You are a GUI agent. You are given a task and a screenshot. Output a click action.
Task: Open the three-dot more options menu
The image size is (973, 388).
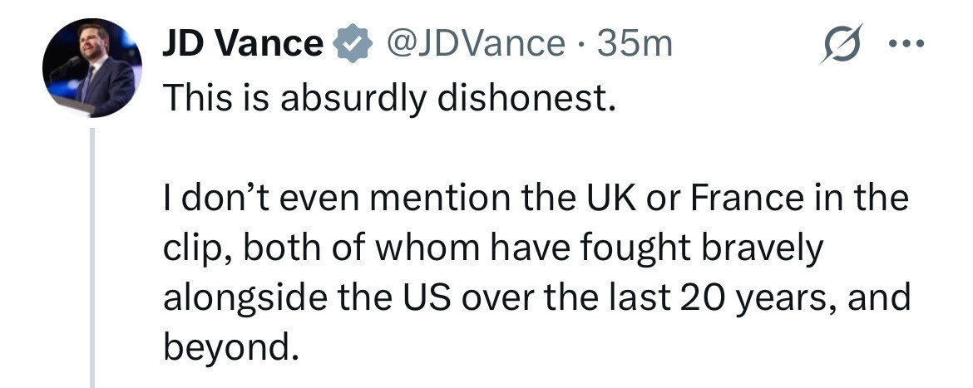906,44
